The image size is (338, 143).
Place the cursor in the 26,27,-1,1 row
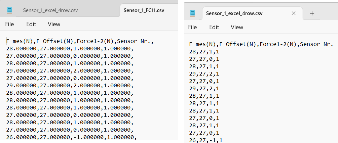tap(206, 140)
